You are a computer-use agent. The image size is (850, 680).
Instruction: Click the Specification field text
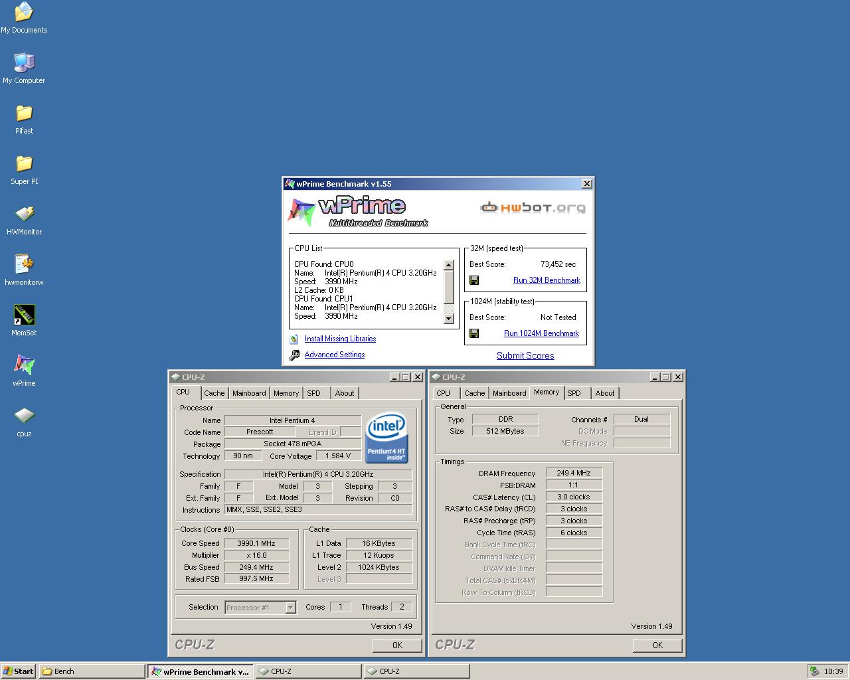point(318,474)
